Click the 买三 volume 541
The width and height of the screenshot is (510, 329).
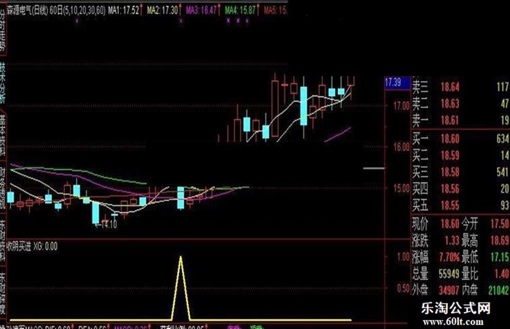[502, 172]
